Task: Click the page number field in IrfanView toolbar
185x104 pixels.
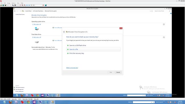Action: tap(39, 5)
